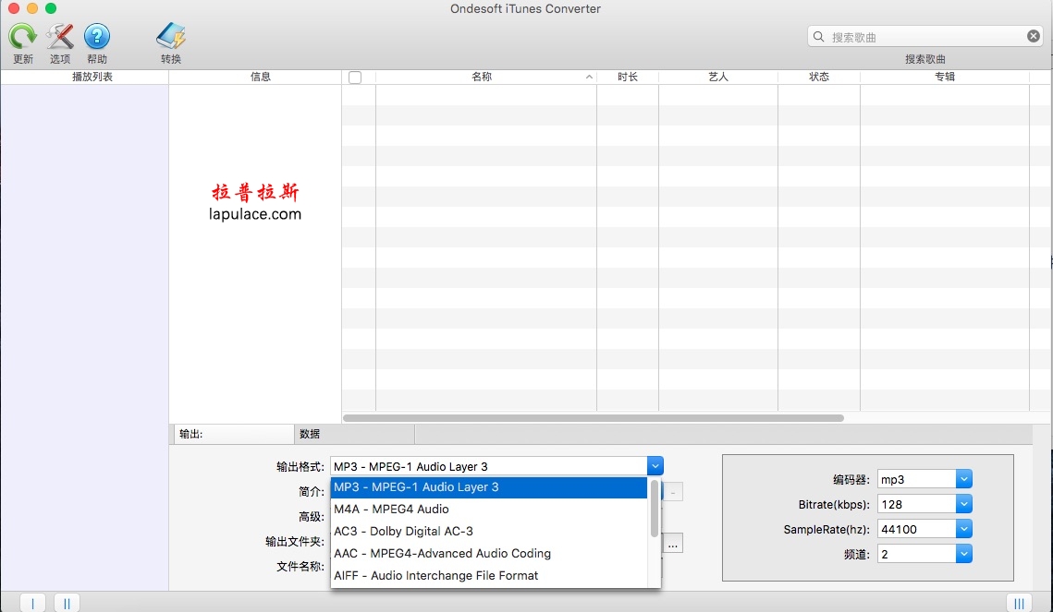The image size is (1053, 612).
Task: Select AIFF - Audio Interchange File Format option
Action: pyautogui.click(x=489, y=575)
